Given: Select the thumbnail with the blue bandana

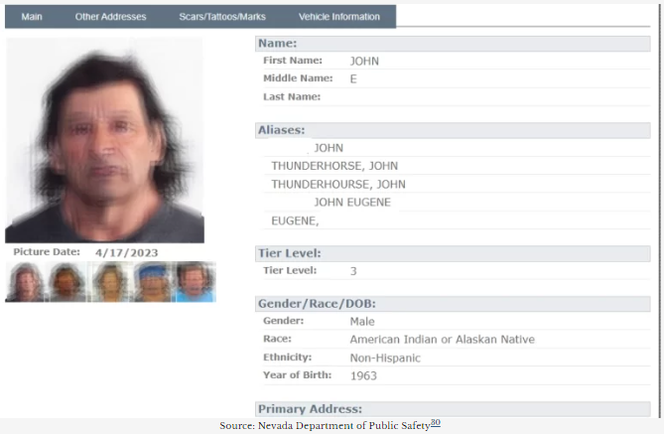Looking at the screenshot, I should click(153, 282).
